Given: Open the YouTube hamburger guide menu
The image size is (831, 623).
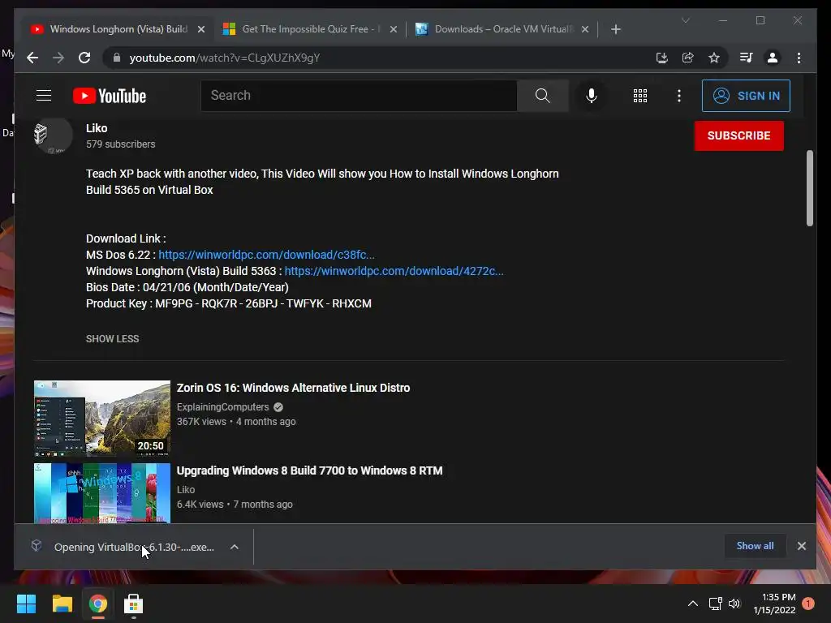Looking at the screenshot, I should pyautogui.click(x=44, y=96).
